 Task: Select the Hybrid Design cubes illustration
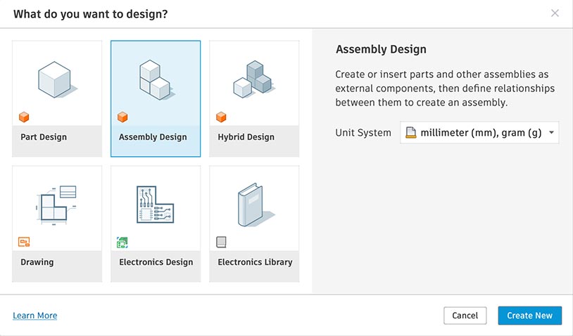tap(254, 79)
